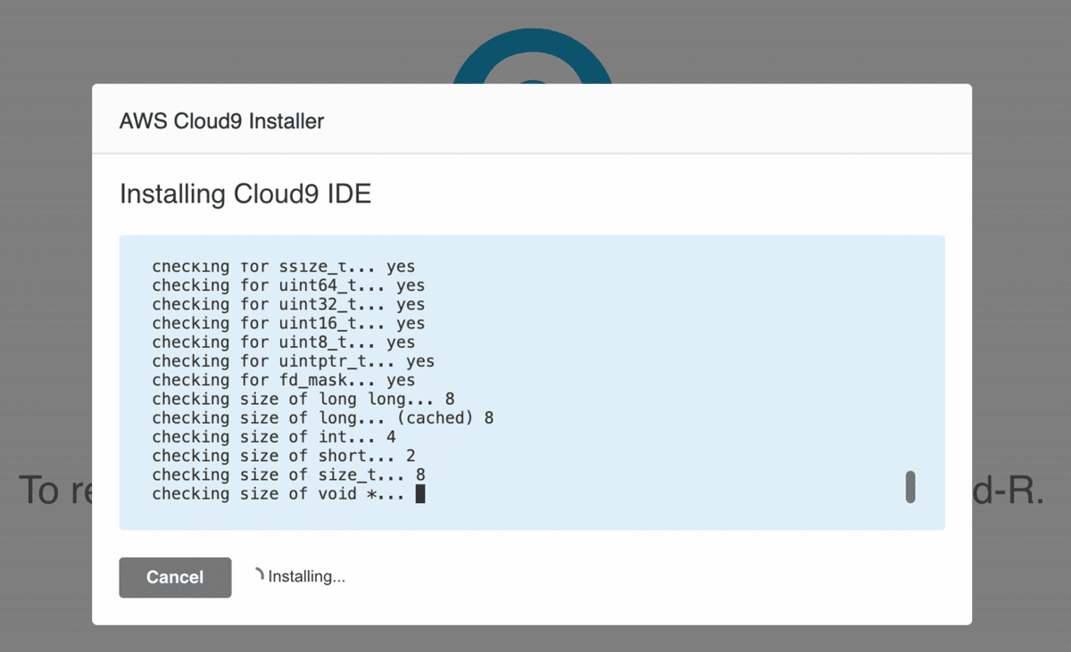
Task: Click the 'Installing...' status label
Action: coord(306,576)
